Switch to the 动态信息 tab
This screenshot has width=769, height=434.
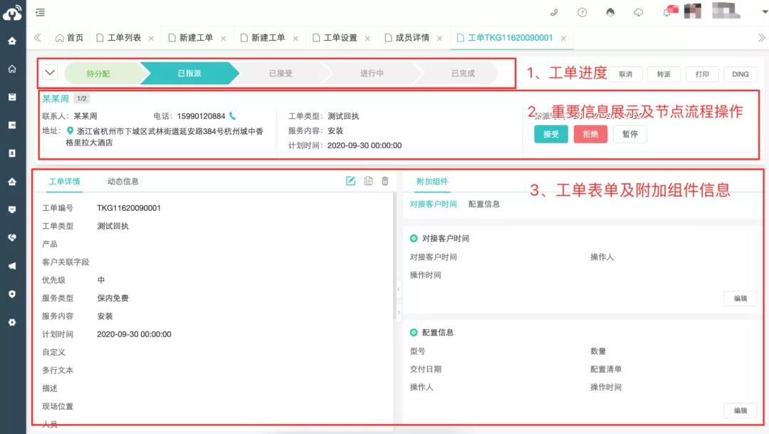point(123,181)
